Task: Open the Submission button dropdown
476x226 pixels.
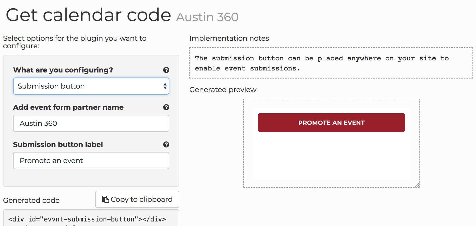Action: (x=91, y=86)
